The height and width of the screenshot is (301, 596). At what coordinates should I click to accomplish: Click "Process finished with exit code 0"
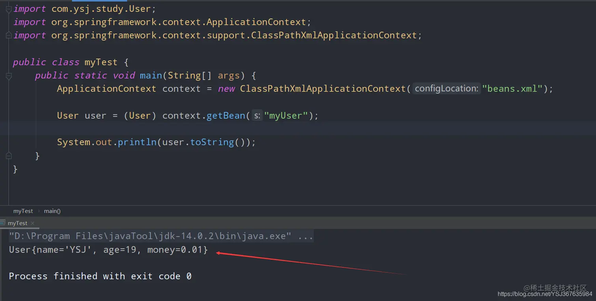100,276
